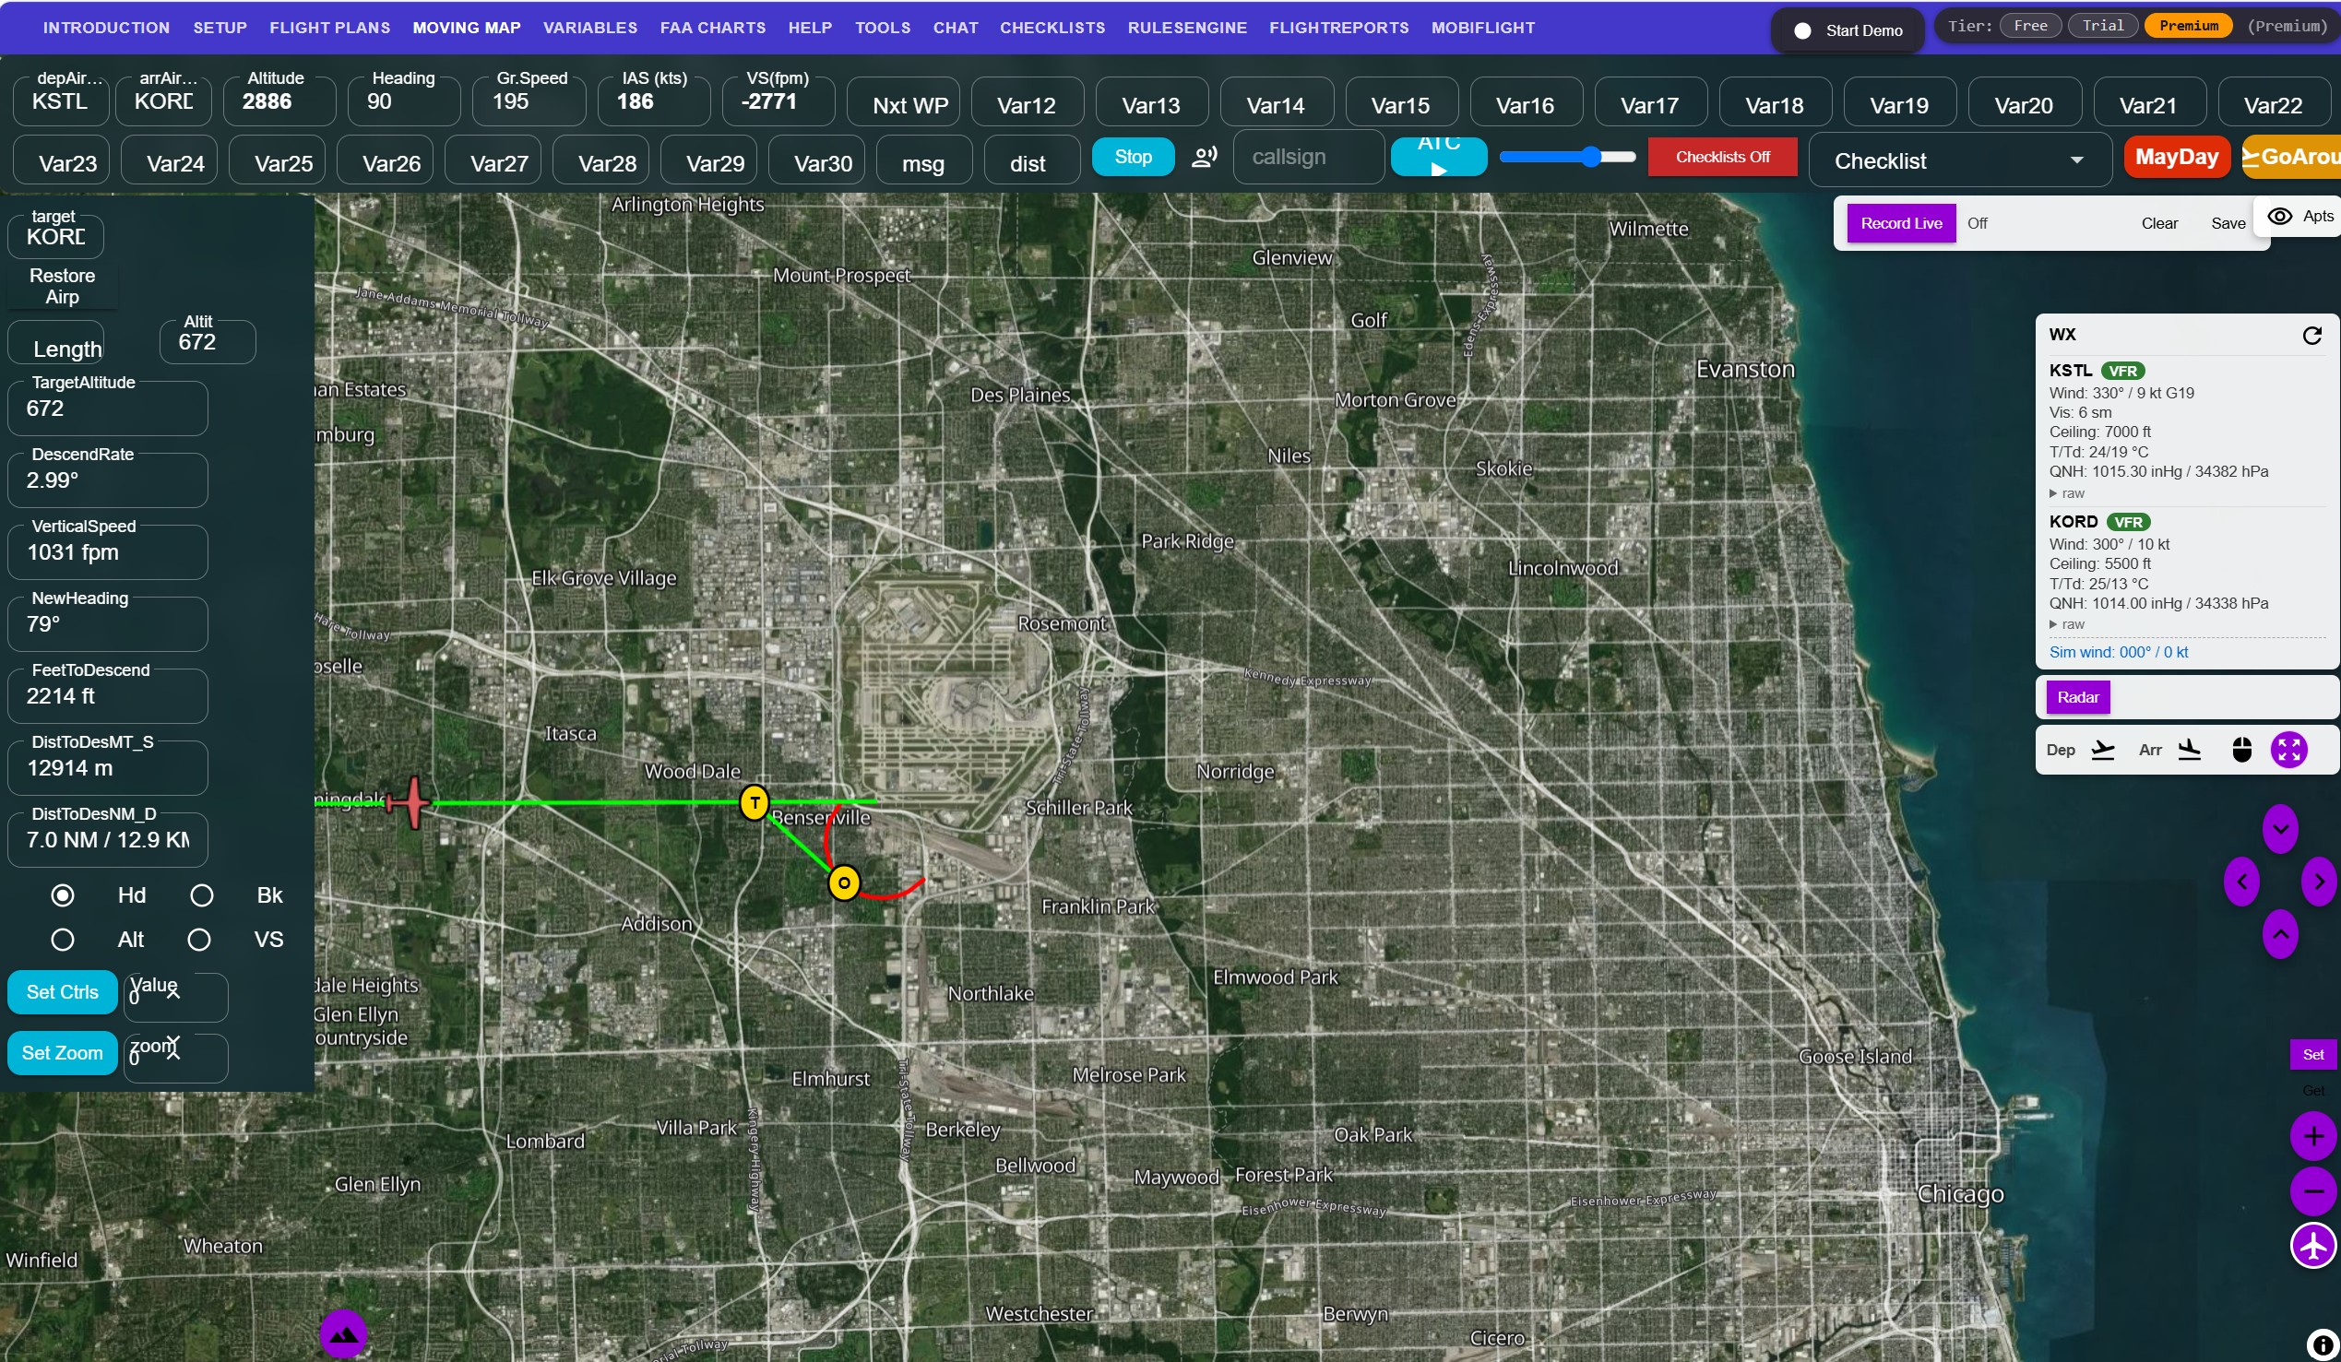This screenshot has height=1362, width=2341.
Task: Pan map with purple right chevron
Action: (x=2320, y=882)
